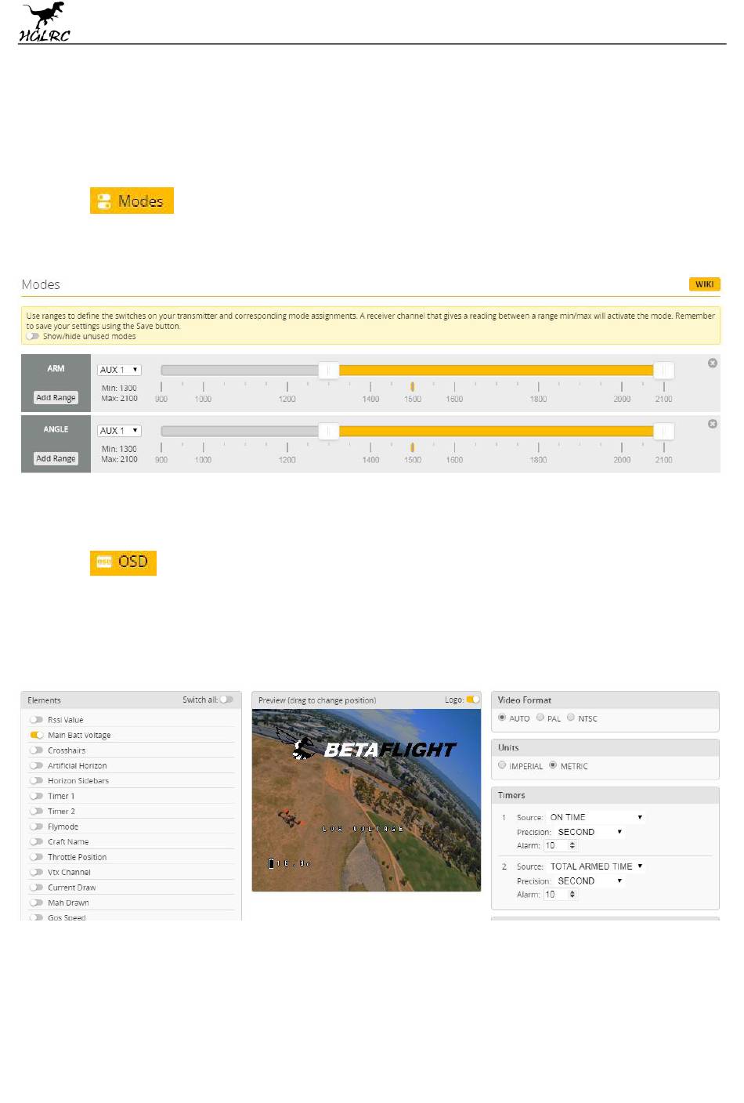Disable Main Batt Voltage element
The width and height of the screenshot is (744, 1103).
pos(36,735)
